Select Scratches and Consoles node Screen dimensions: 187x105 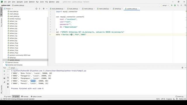click(15, 65)
